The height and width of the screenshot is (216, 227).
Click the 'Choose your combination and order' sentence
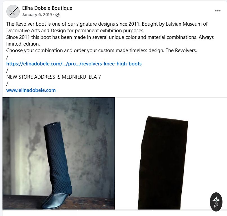coord(102,50)
